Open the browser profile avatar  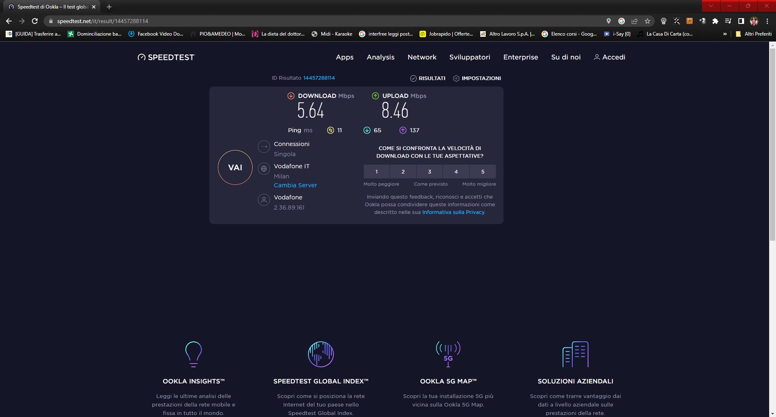(x=754, y=21)
